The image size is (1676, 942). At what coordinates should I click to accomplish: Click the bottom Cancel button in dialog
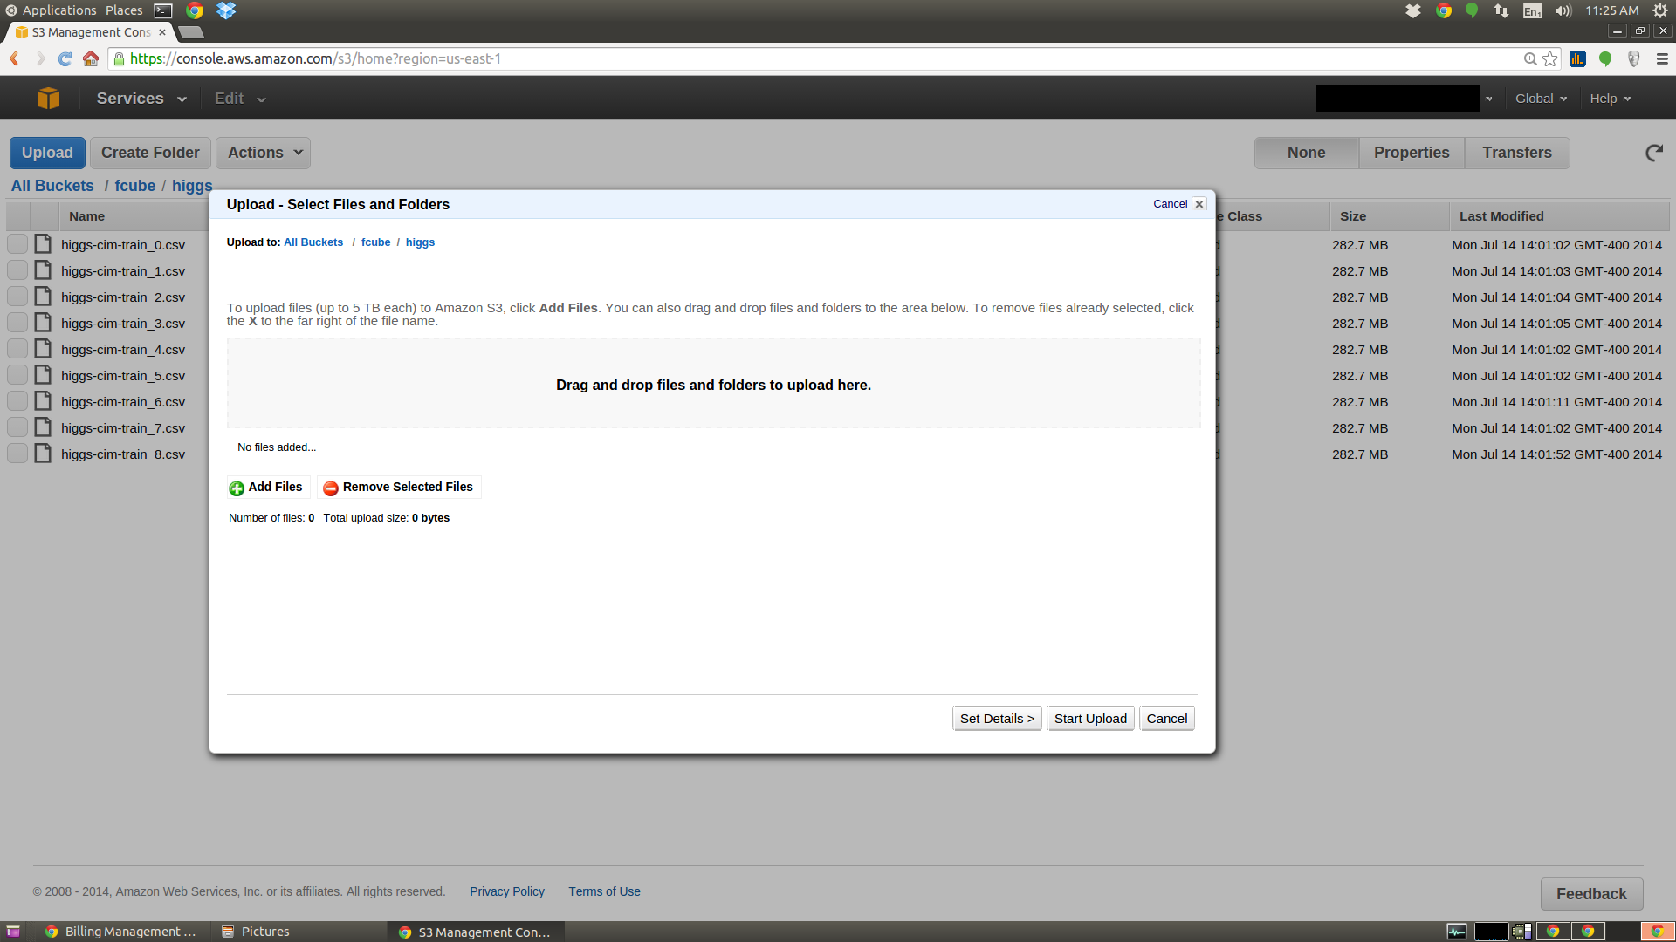tap(1167, 719)
